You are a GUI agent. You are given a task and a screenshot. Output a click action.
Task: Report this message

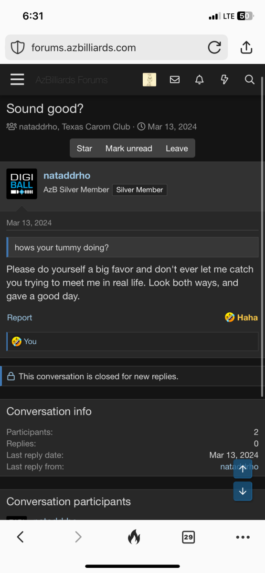[20, 318]
